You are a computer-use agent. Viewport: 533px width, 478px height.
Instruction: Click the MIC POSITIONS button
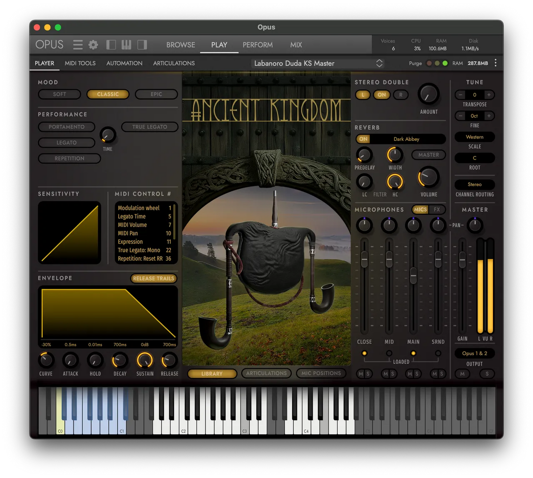point(321,374)
